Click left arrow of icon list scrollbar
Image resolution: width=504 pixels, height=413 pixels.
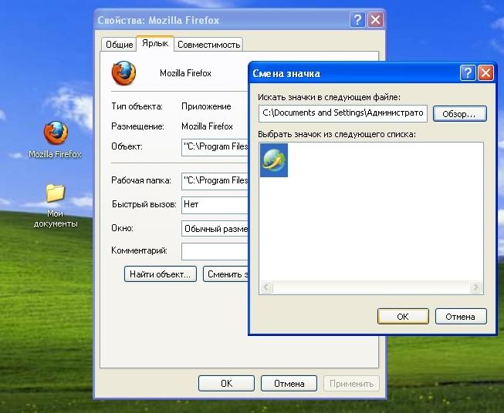click(266, 287)
